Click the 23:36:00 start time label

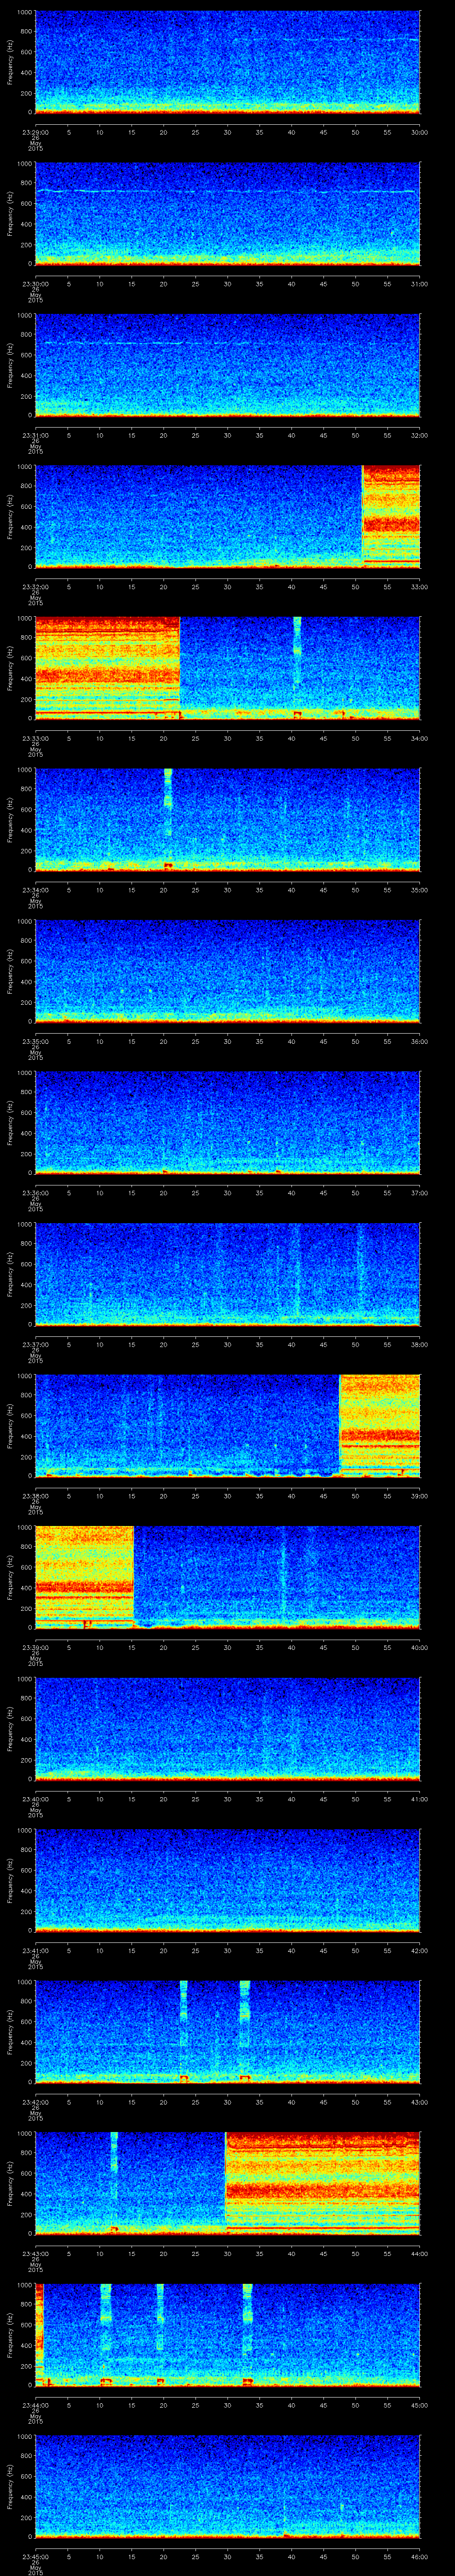pyautogui.click(x=35, y=1193)
